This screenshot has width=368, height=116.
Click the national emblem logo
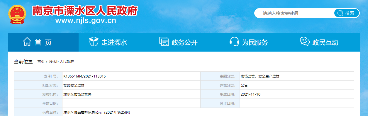coord(16,15)
